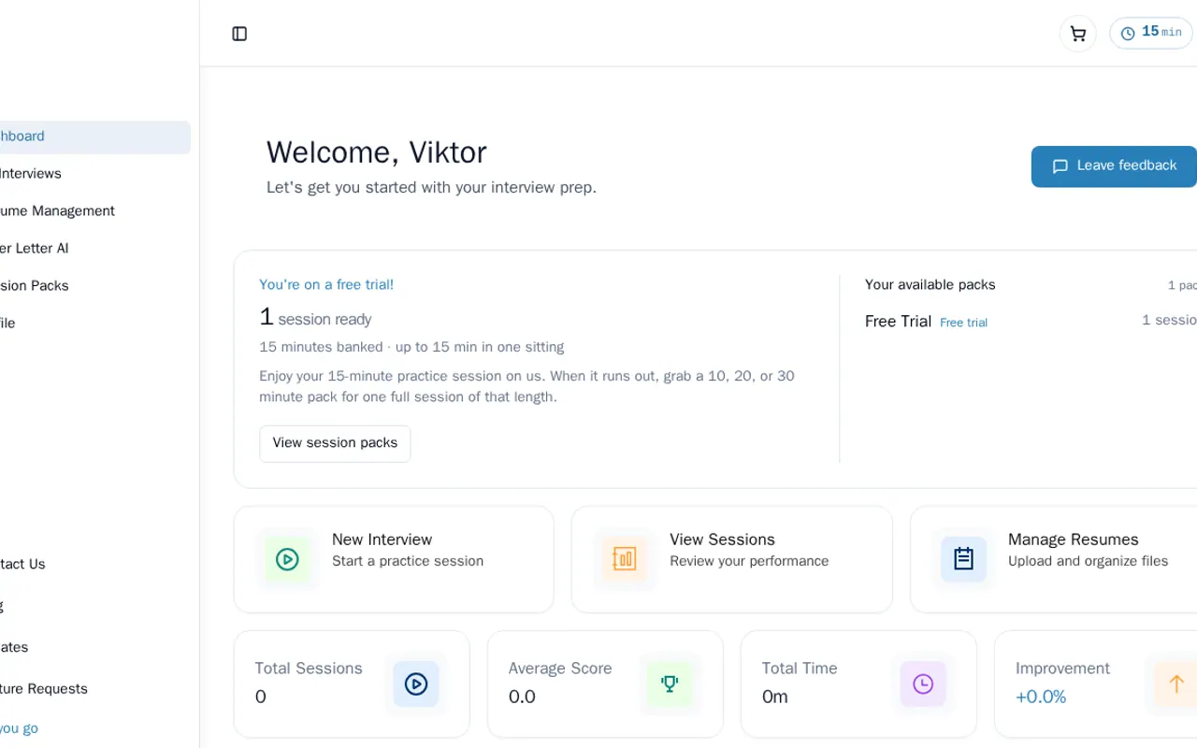
Task: Click the 15 min timer badge
Action: point(1152,33)
